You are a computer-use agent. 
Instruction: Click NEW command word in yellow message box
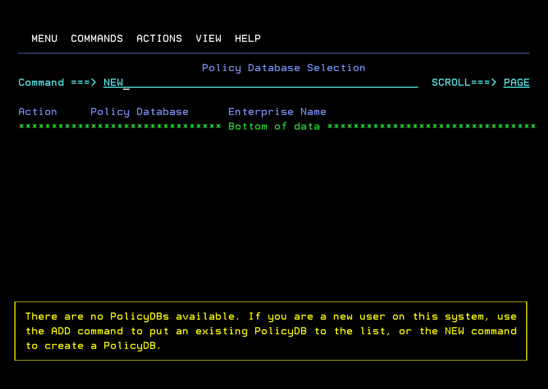click(x=454, y=331)
